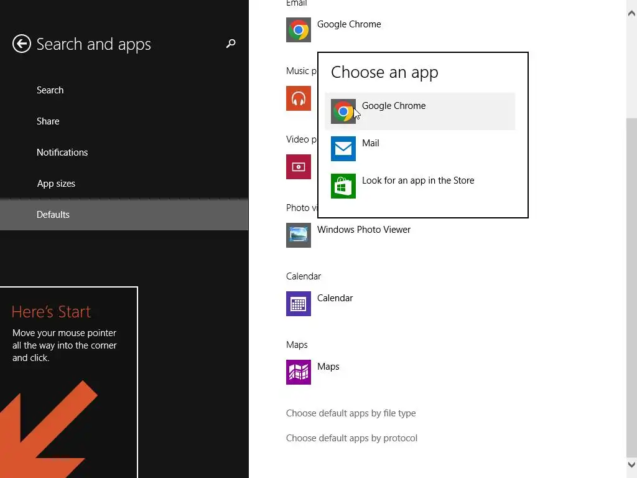The image size is (637, 478).
Task: Click the purple Calendar app icon
Action: pyautogui.click(x=298, y=304)
